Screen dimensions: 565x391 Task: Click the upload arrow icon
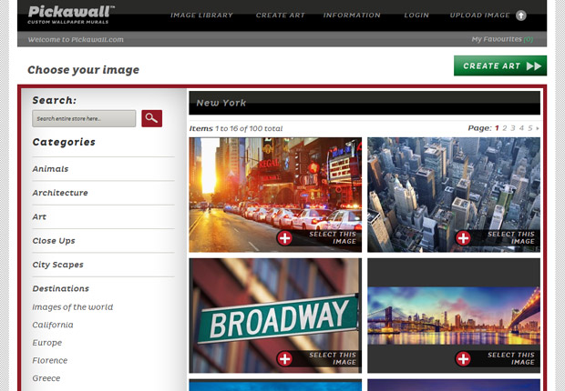pos(520,15)
